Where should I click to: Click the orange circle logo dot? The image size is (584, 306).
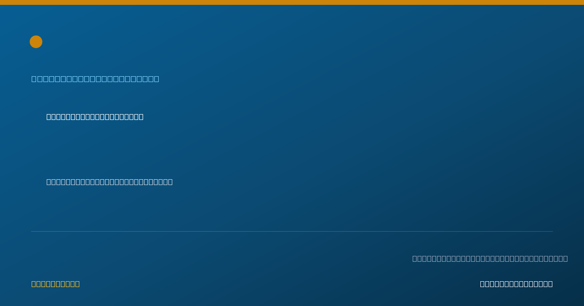(x=36, y=42)
